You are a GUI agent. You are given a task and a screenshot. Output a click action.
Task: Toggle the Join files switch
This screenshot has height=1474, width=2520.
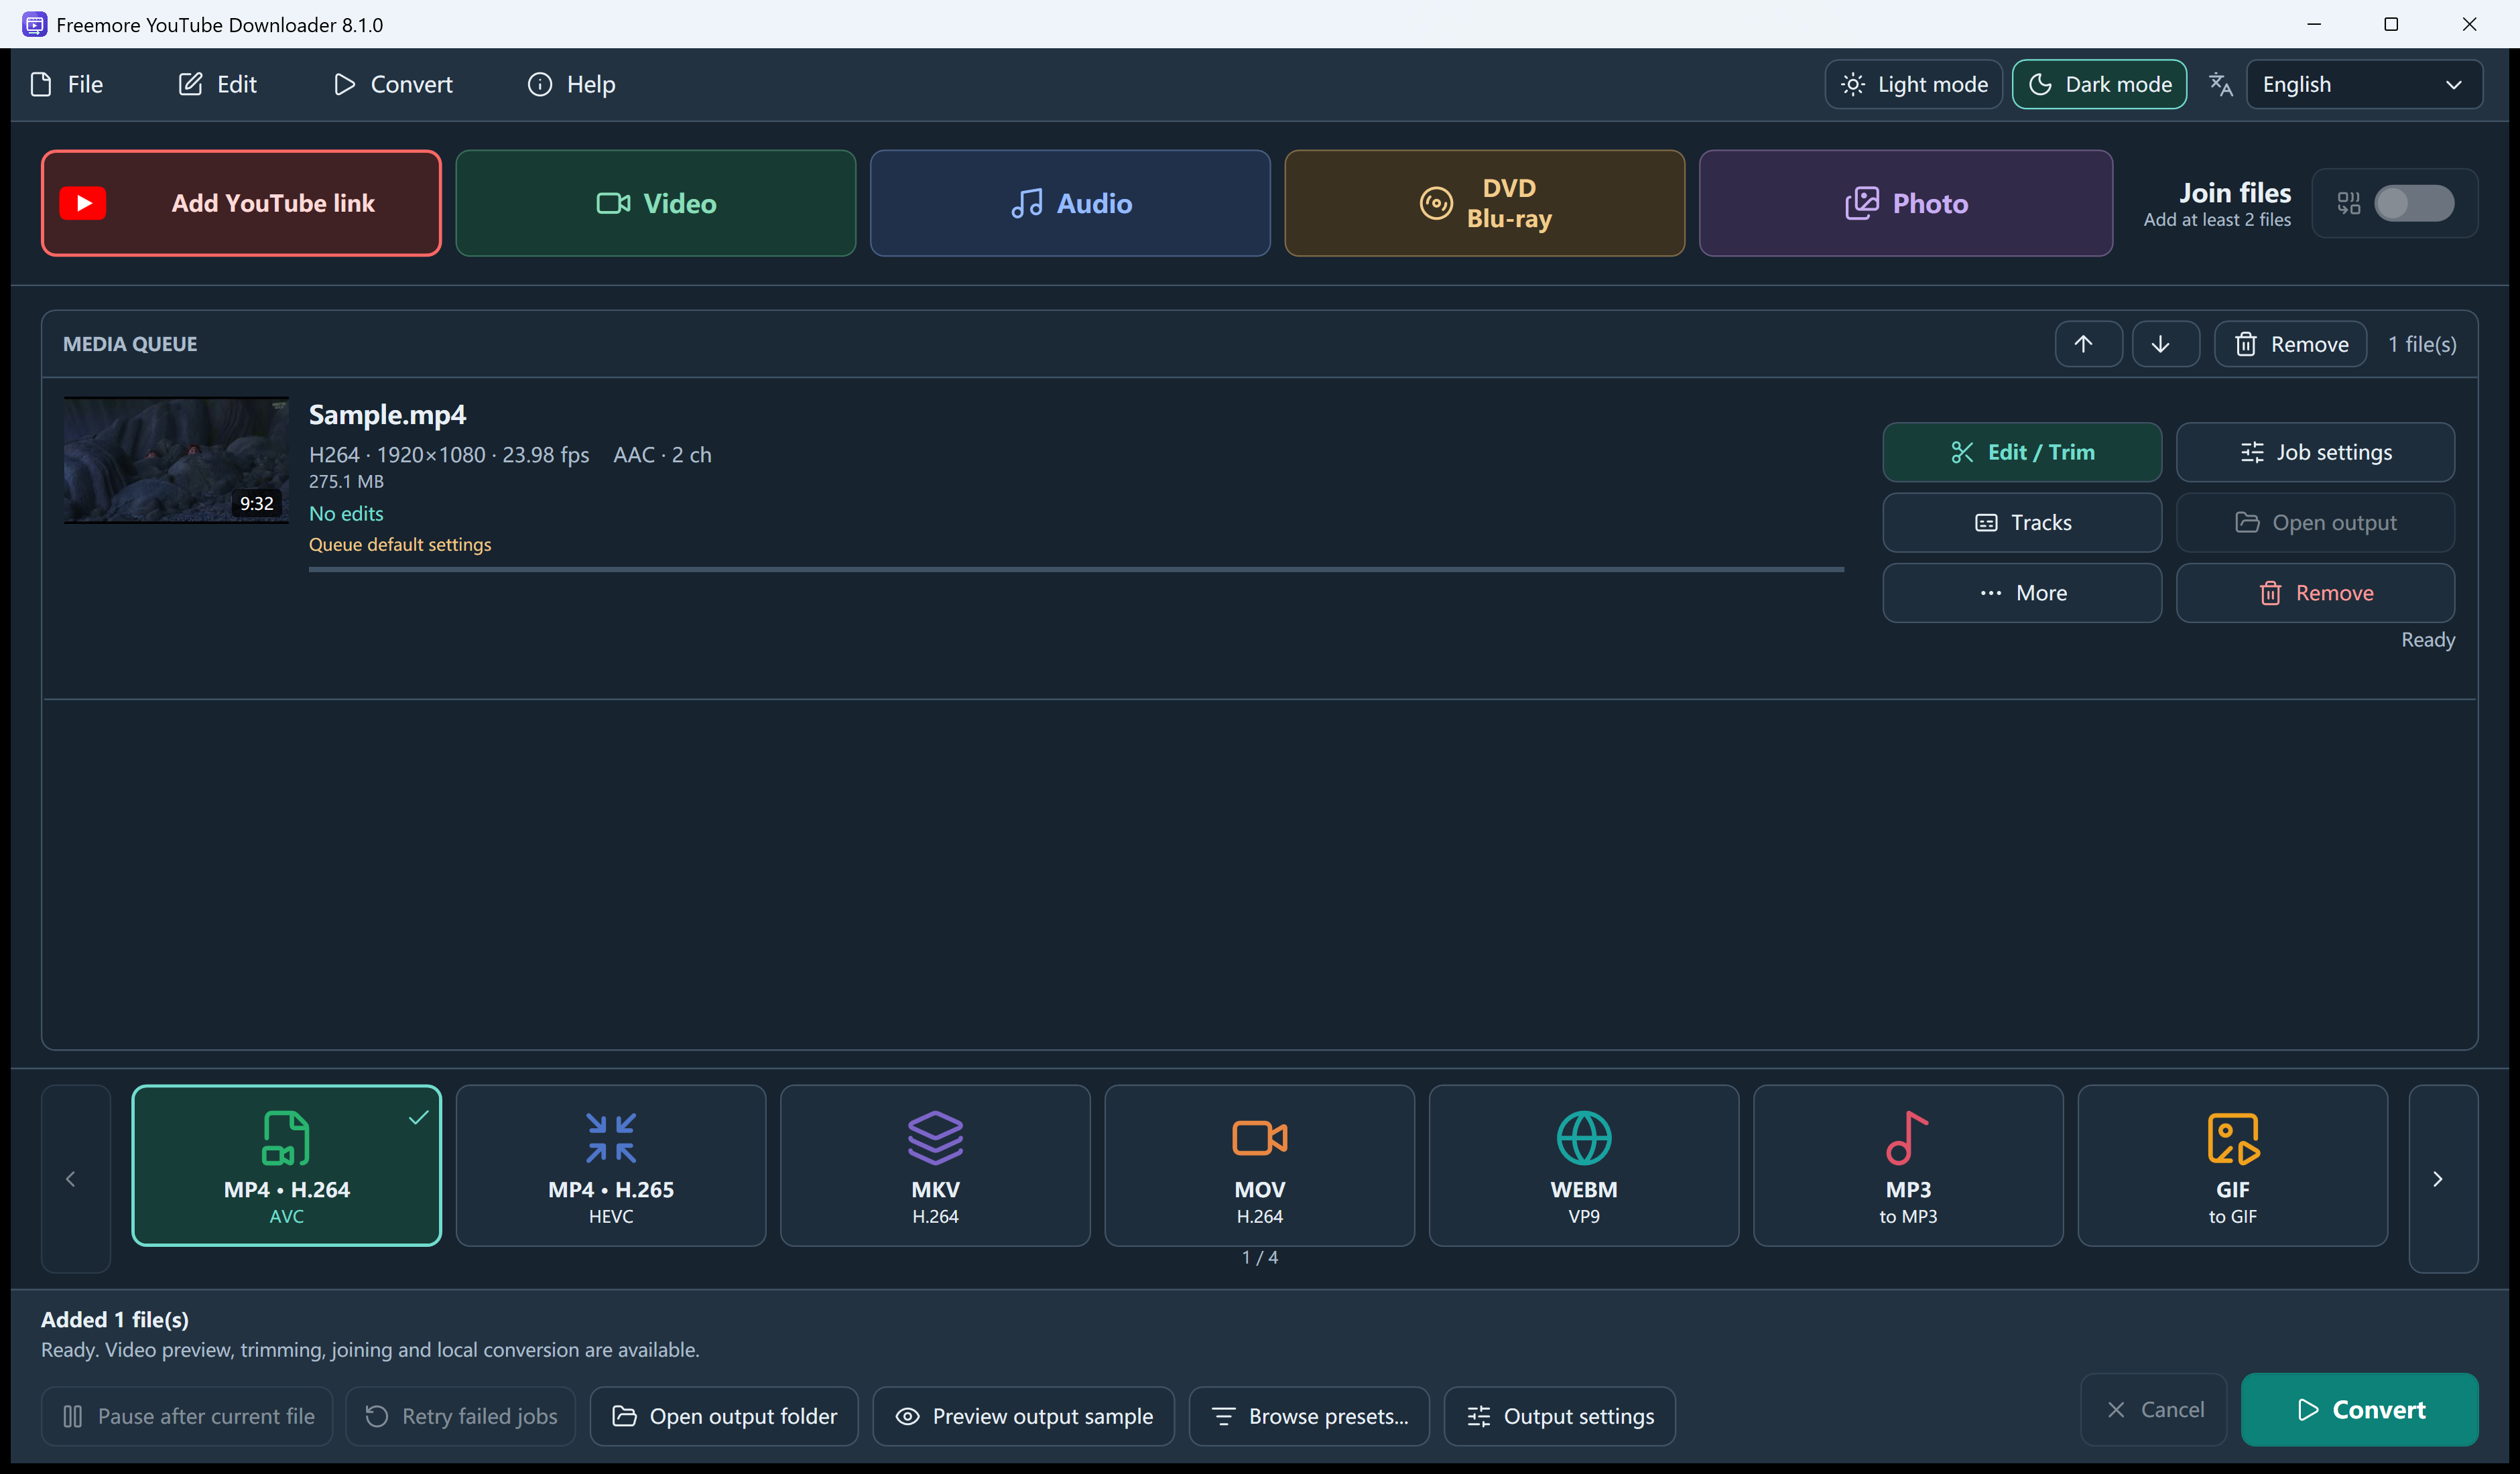click(x=2414, y=203)
